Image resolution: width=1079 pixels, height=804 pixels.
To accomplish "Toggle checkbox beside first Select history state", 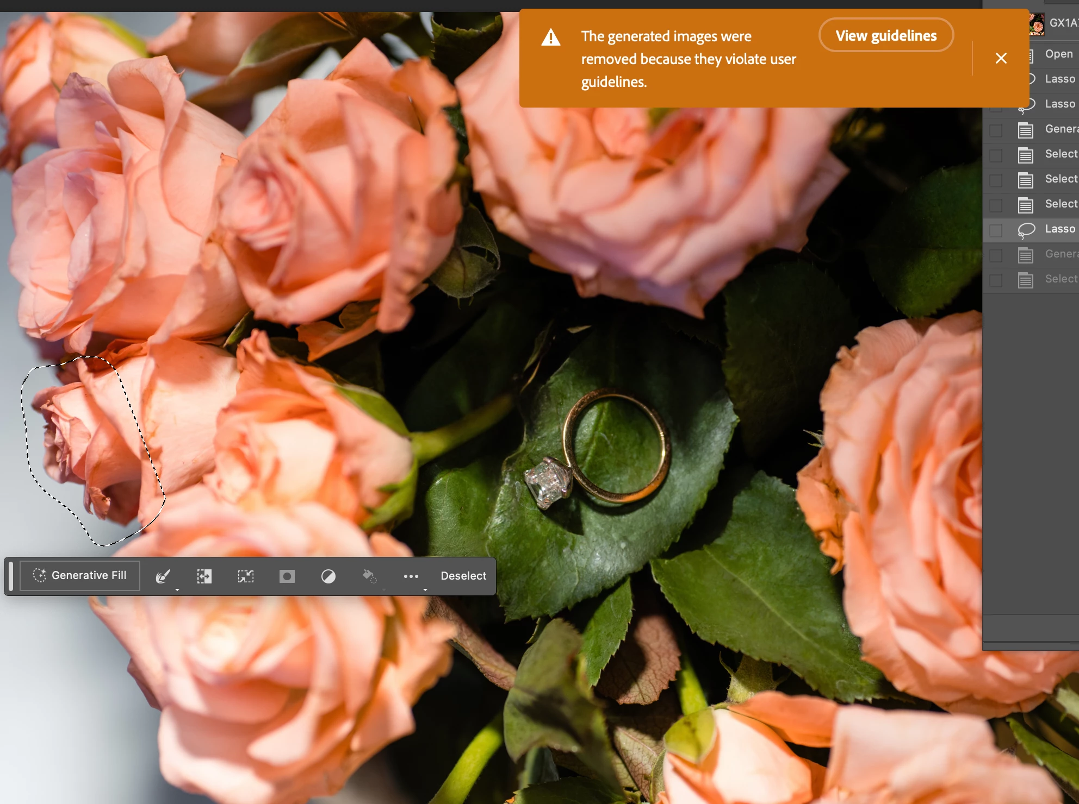I will (996, 155).
